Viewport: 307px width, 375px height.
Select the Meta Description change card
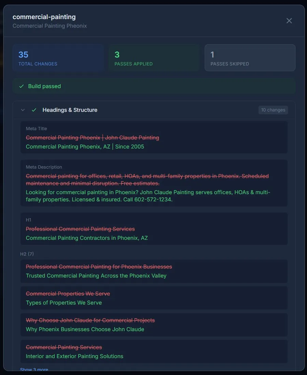154,183
